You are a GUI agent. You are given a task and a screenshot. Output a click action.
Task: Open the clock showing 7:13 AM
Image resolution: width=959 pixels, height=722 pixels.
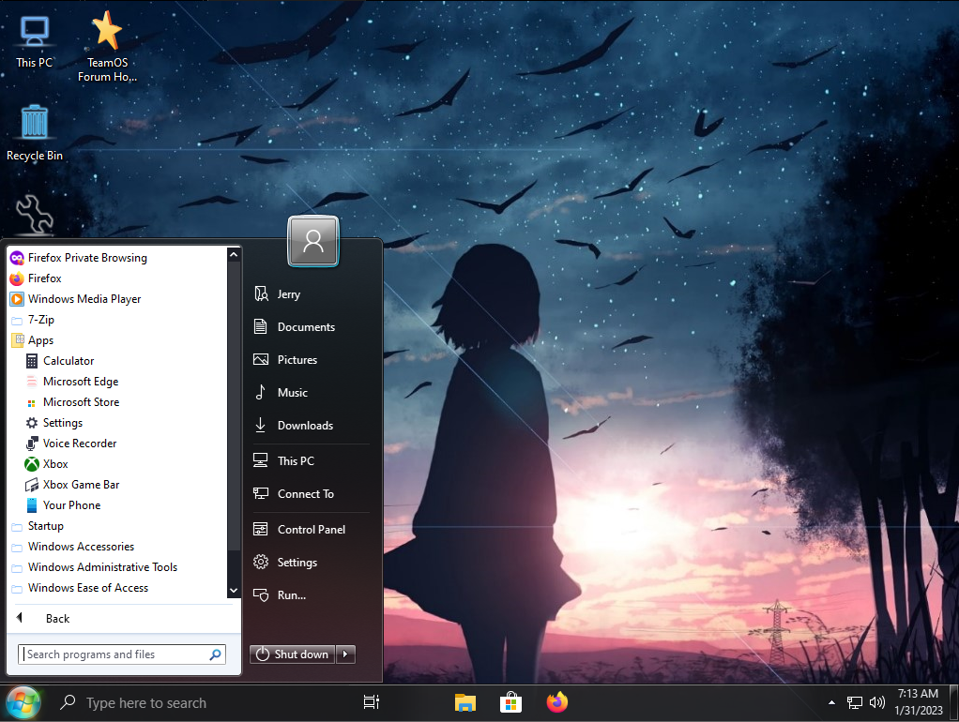(919, 701)
